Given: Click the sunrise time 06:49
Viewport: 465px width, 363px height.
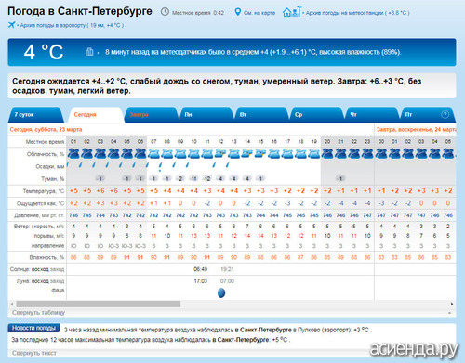Looking at the screenshot, I should coord(200,269).
